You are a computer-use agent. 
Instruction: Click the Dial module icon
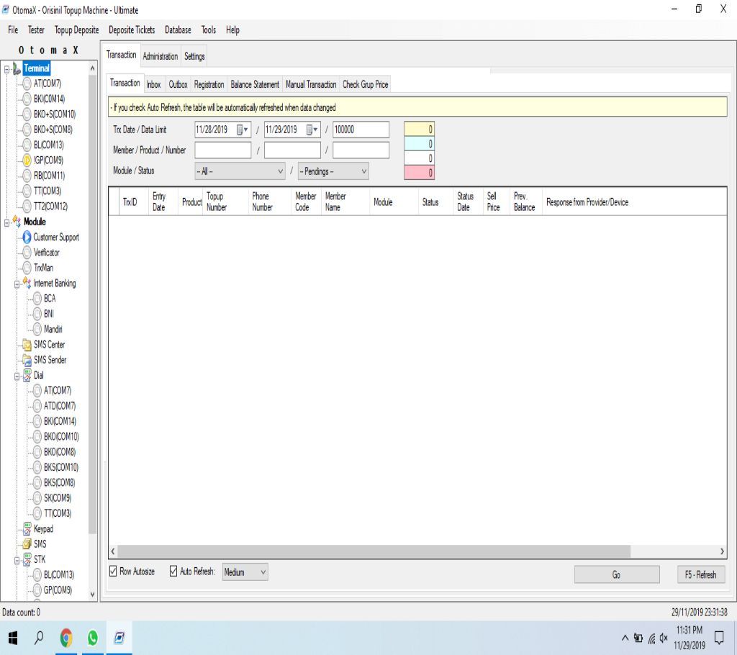pos(27,375)
